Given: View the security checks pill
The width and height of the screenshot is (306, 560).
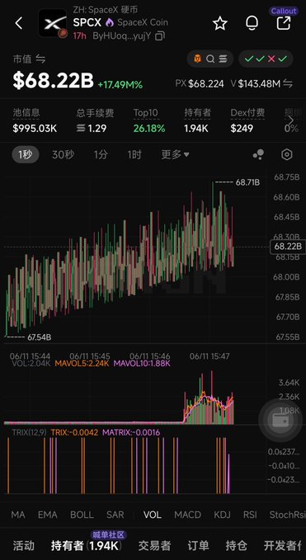Looking at the screenshot, I should point(266,59).
